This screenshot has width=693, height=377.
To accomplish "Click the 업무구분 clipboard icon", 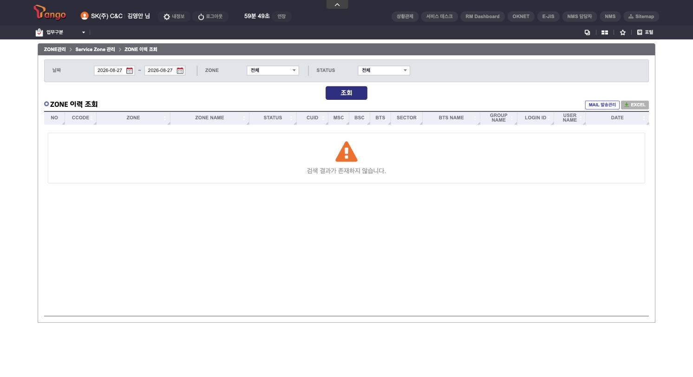I will [x=39, y=32].
